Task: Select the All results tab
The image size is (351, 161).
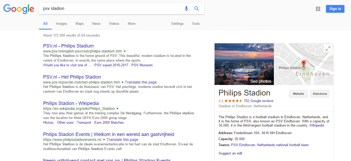Action: coord(45,23)
